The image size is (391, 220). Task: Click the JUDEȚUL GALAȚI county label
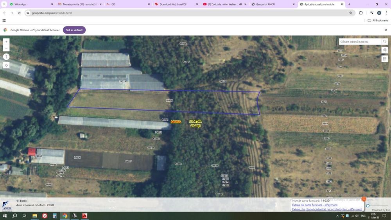(x=195, y=123)
